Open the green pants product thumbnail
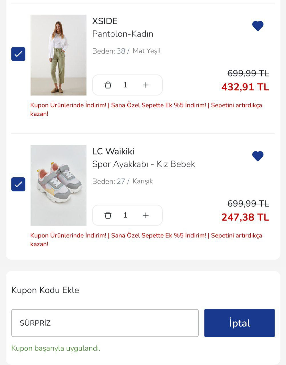The image size is (286, 365). tap(59, 55)
